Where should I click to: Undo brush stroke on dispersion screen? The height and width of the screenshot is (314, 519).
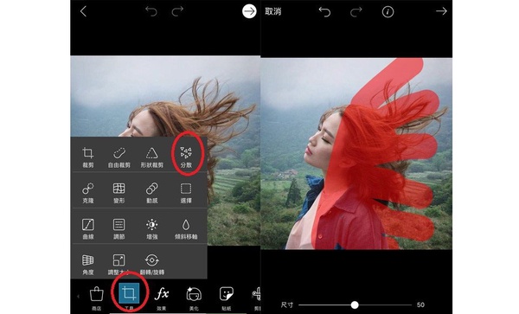324,12
